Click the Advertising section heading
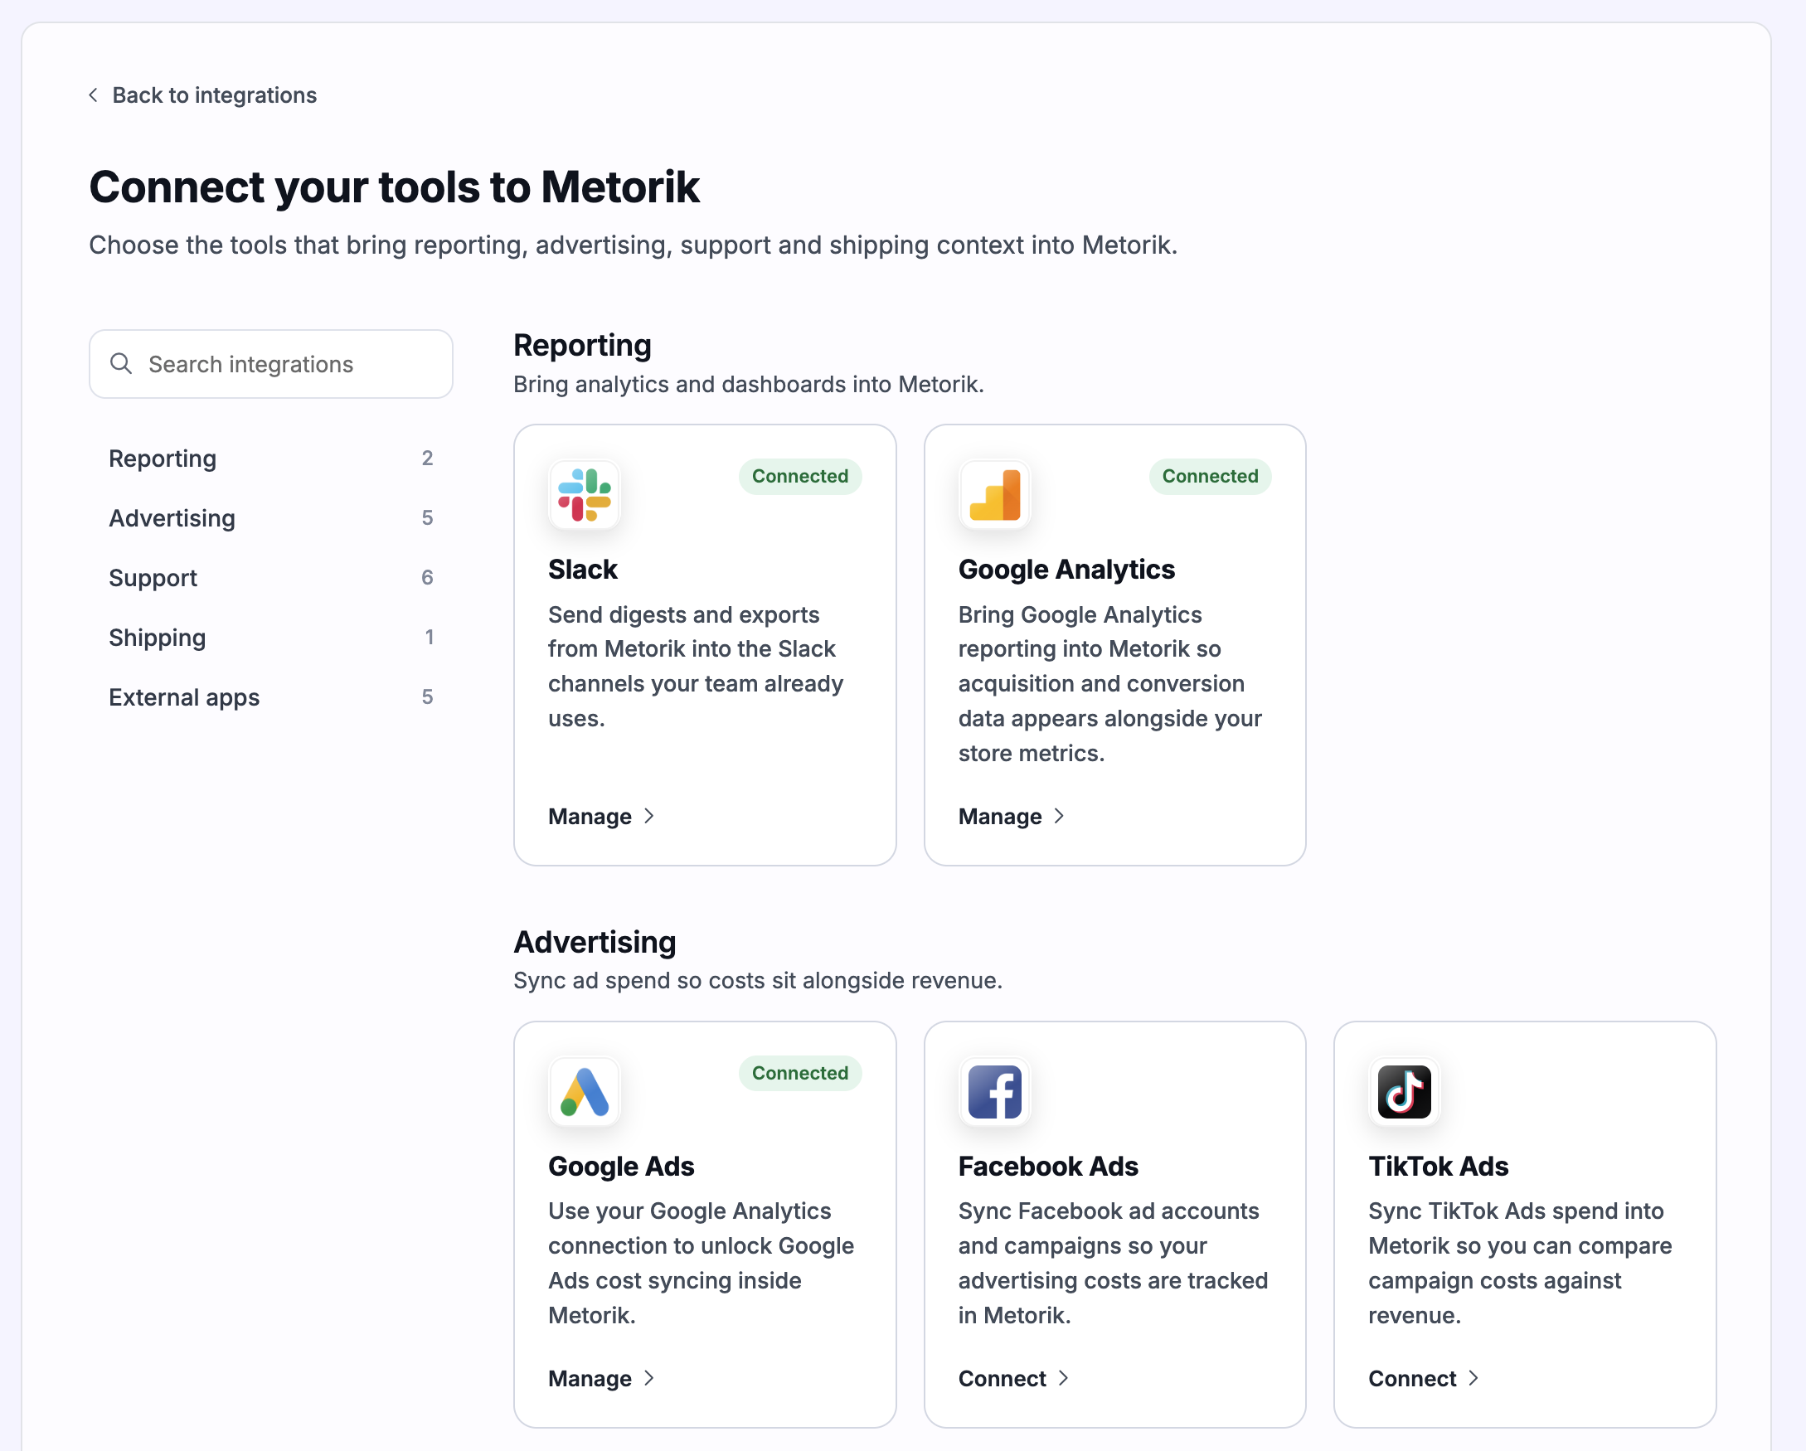 tap(595, 943)
